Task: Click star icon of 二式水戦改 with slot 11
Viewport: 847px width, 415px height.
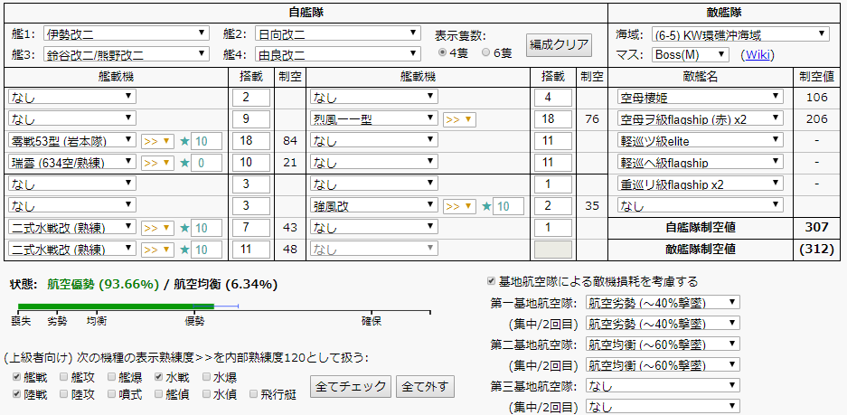Action: (x=184, y=250)
